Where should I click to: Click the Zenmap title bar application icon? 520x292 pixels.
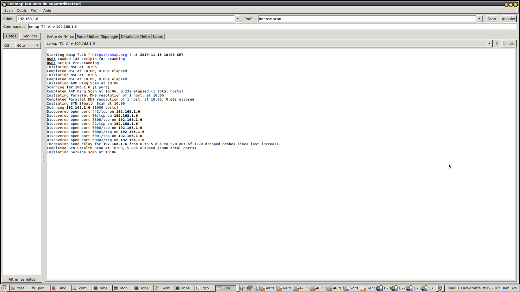click(x=4, y=4)
